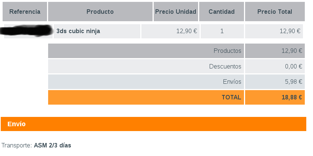Click the Envíos summary label
The image size is (313, 156).
tap(232, 82)
